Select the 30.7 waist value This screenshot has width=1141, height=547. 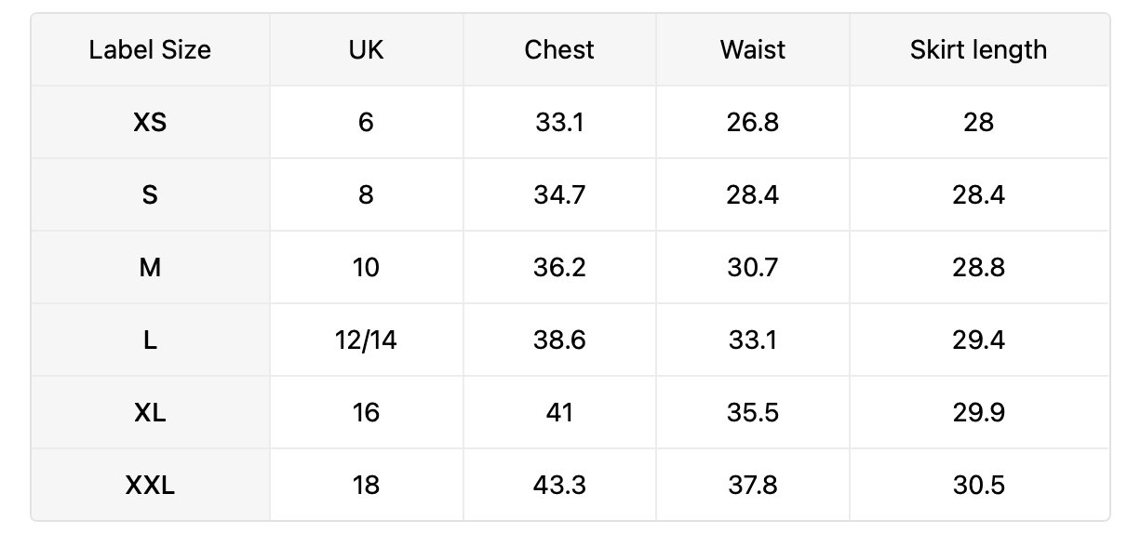click(x=753, y=267)
